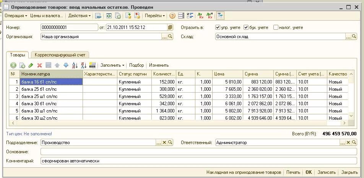
Task: Click the table's vertical scroll down arrow
Action: [x=351, y=116]
